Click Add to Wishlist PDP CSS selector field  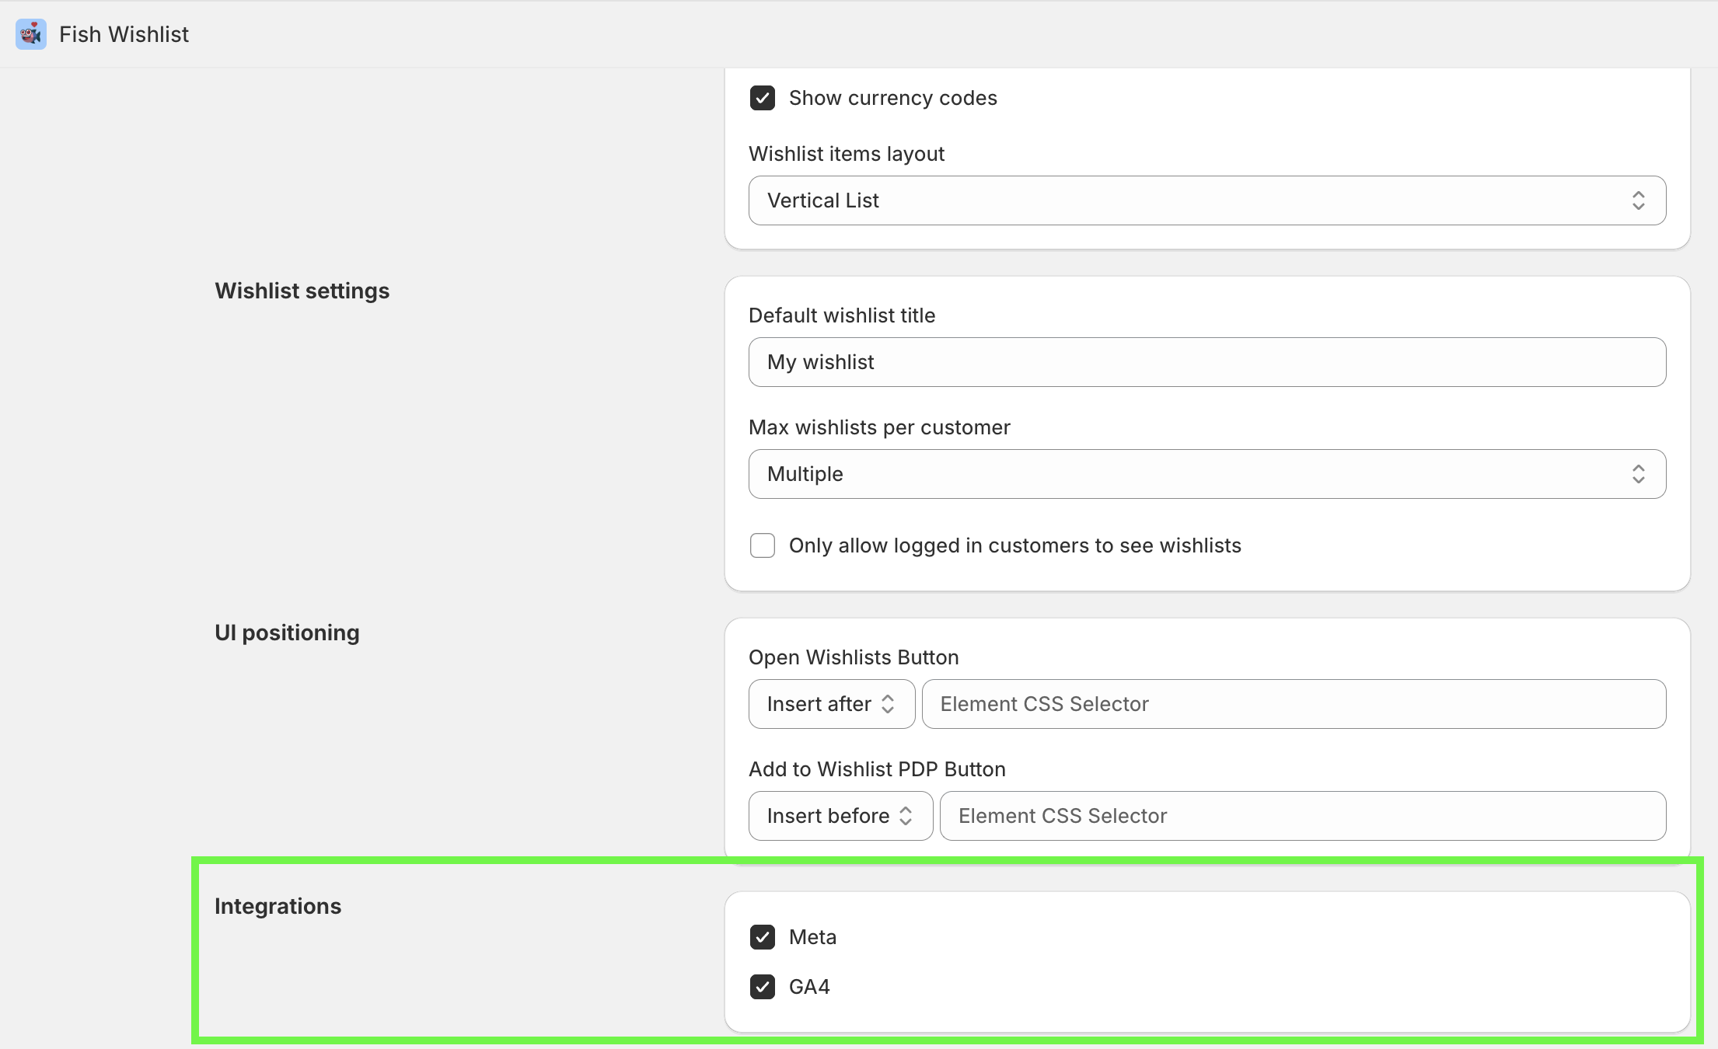(1303, 816)
